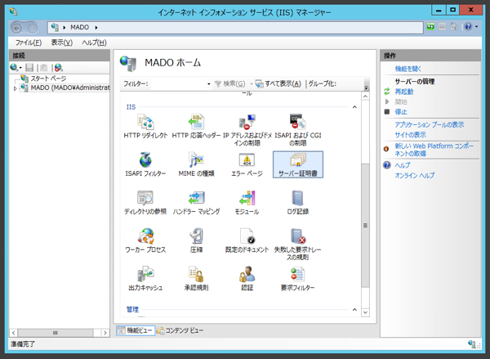Click the help question mark icon in the address bar area
This screenshot has height=359, width=490.
point(468,27)
